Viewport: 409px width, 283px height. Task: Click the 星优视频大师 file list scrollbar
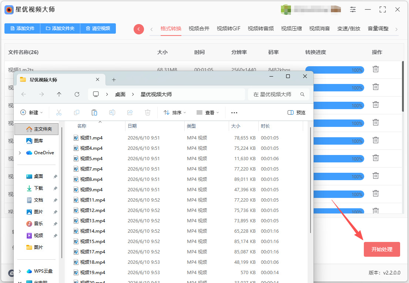tap(403, 87)
